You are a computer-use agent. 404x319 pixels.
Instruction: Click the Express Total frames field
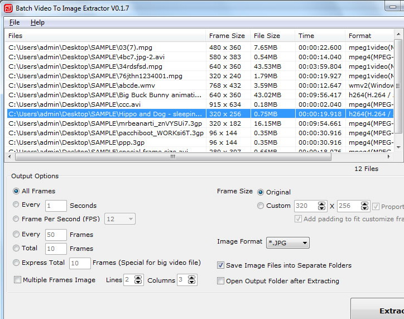80,263
